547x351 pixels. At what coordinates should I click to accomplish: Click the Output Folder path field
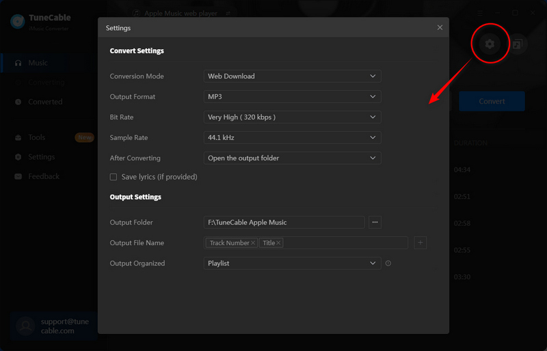pyautogui.click(x=284, y=223)
